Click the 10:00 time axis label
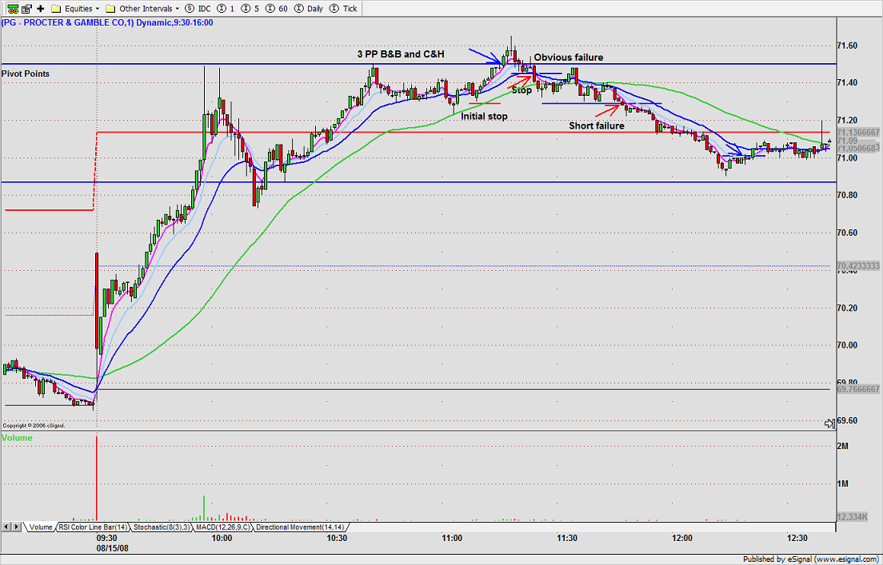This screenshot has width=883, height=565. coord(222,538)
